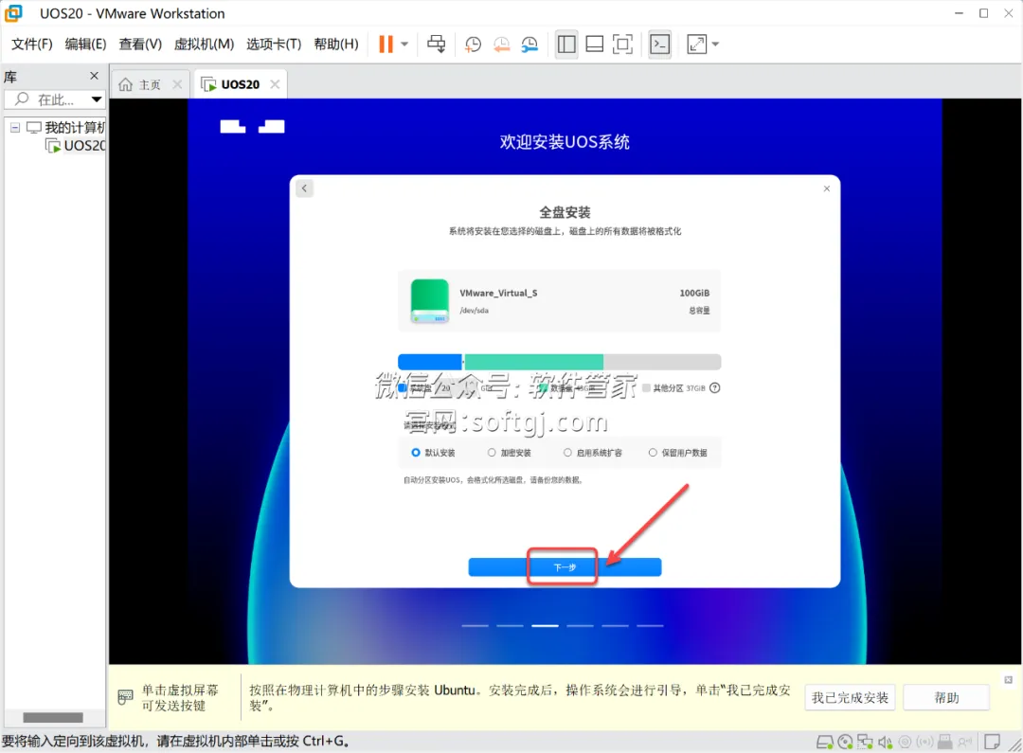Click the library panel horizontal scrollbar
Image resolution: width=1023 pixels, height=753 pixels.
pyautogui.click(x=53, y=717)
